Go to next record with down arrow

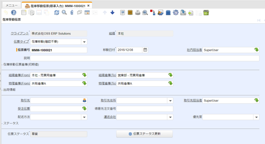pyautogui.click(x=112, y=13)
